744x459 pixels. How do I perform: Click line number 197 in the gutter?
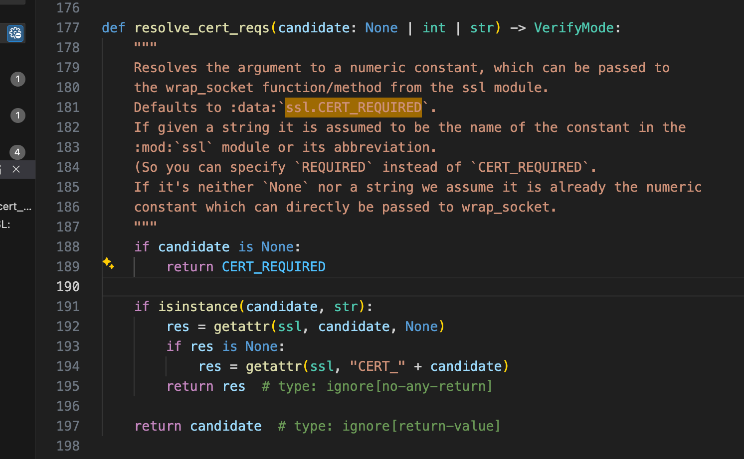point(68,426)
